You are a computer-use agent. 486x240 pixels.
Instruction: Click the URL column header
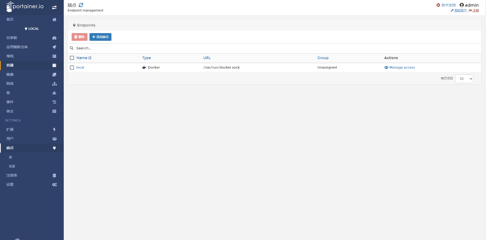click(x=207, y=58)
